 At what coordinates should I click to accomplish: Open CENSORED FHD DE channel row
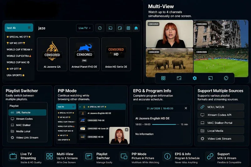click(x=102, y=120)
